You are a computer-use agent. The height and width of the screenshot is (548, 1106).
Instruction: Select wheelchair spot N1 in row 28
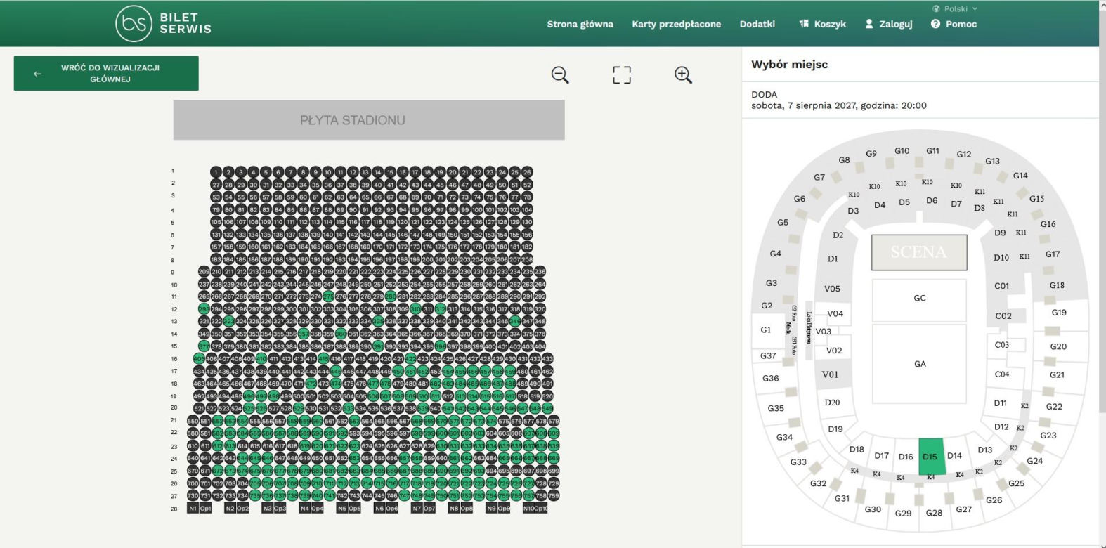tap(193, 508)
